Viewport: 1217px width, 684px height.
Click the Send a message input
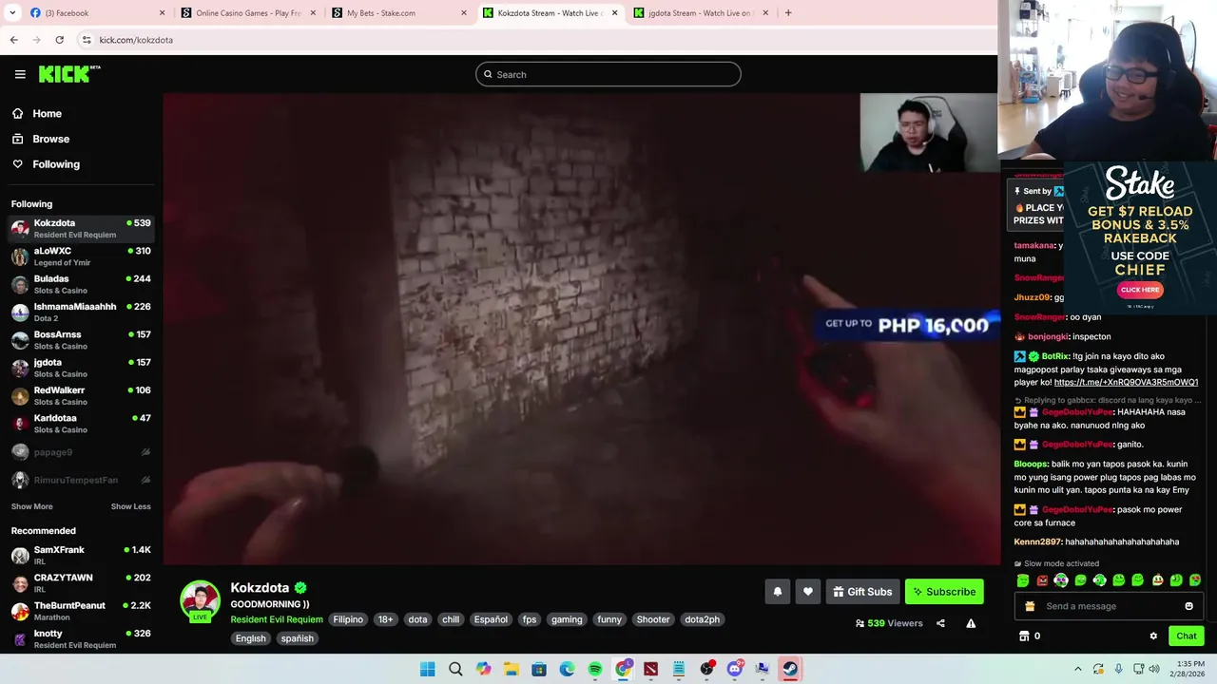[1109, 606]
